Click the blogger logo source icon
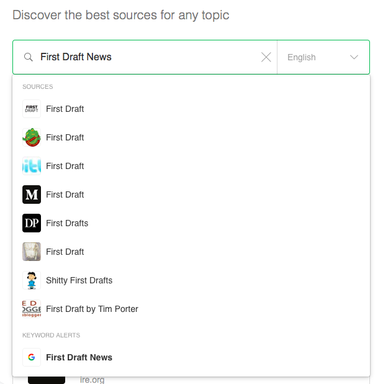The height and width of the screenshot is (384, 383). (32, 309)
